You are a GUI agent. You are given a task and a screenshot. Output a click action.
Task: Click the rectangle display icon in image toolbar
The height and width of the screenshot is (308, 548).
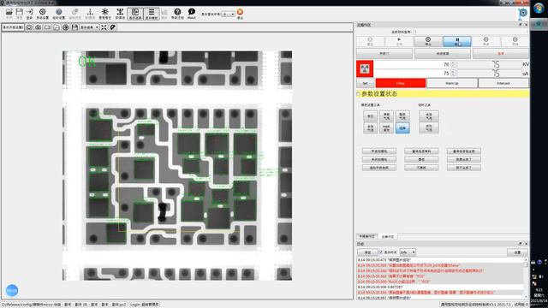coord(47,27)
